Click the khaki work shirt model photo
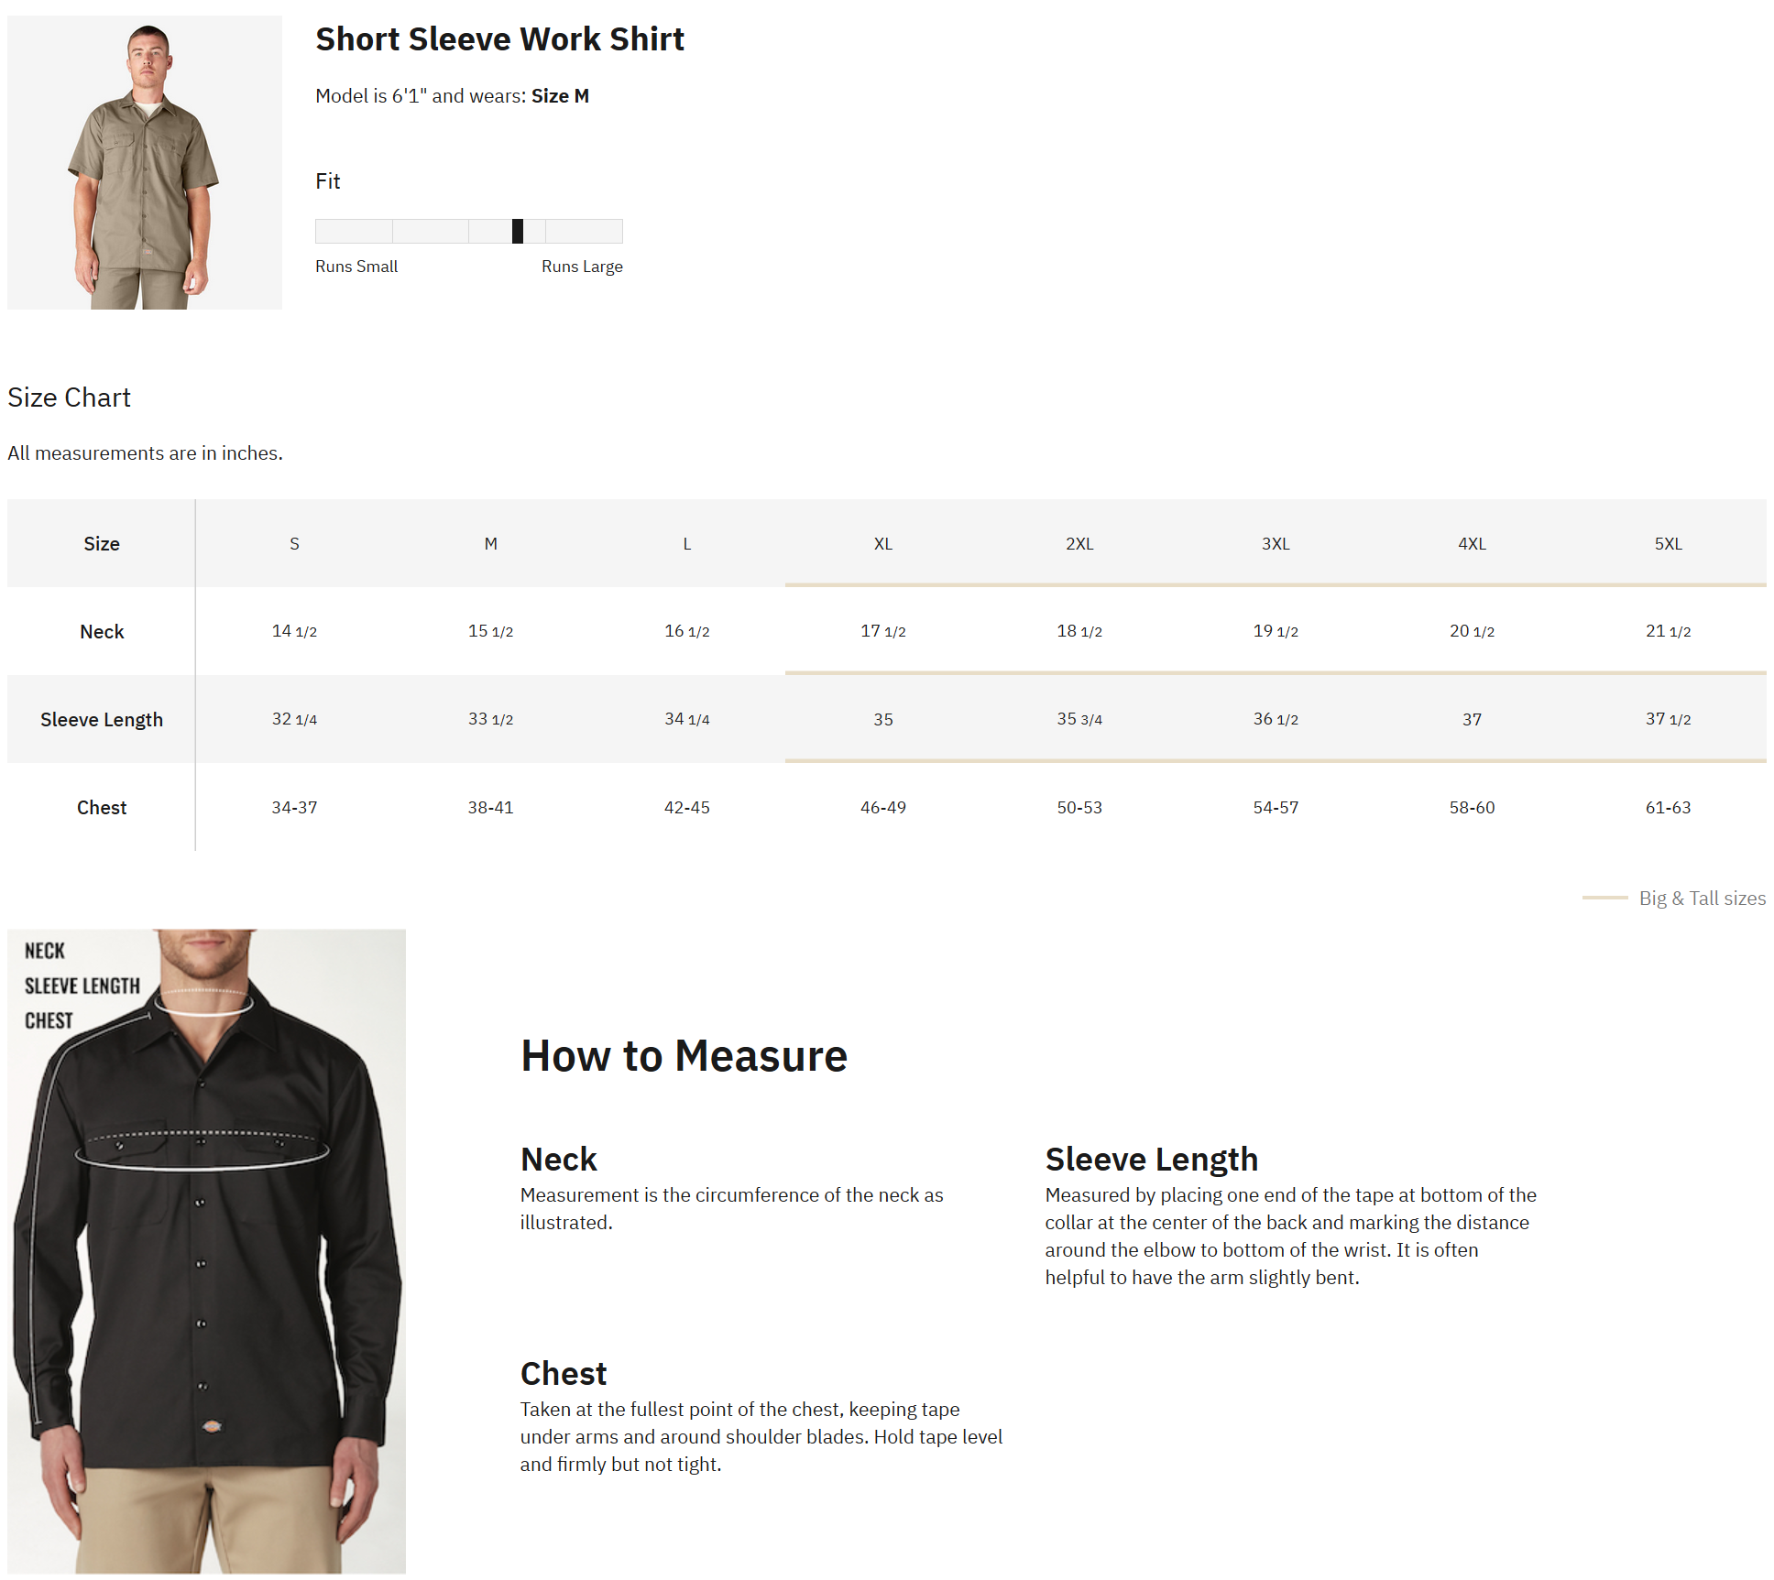 coord(145,162)
